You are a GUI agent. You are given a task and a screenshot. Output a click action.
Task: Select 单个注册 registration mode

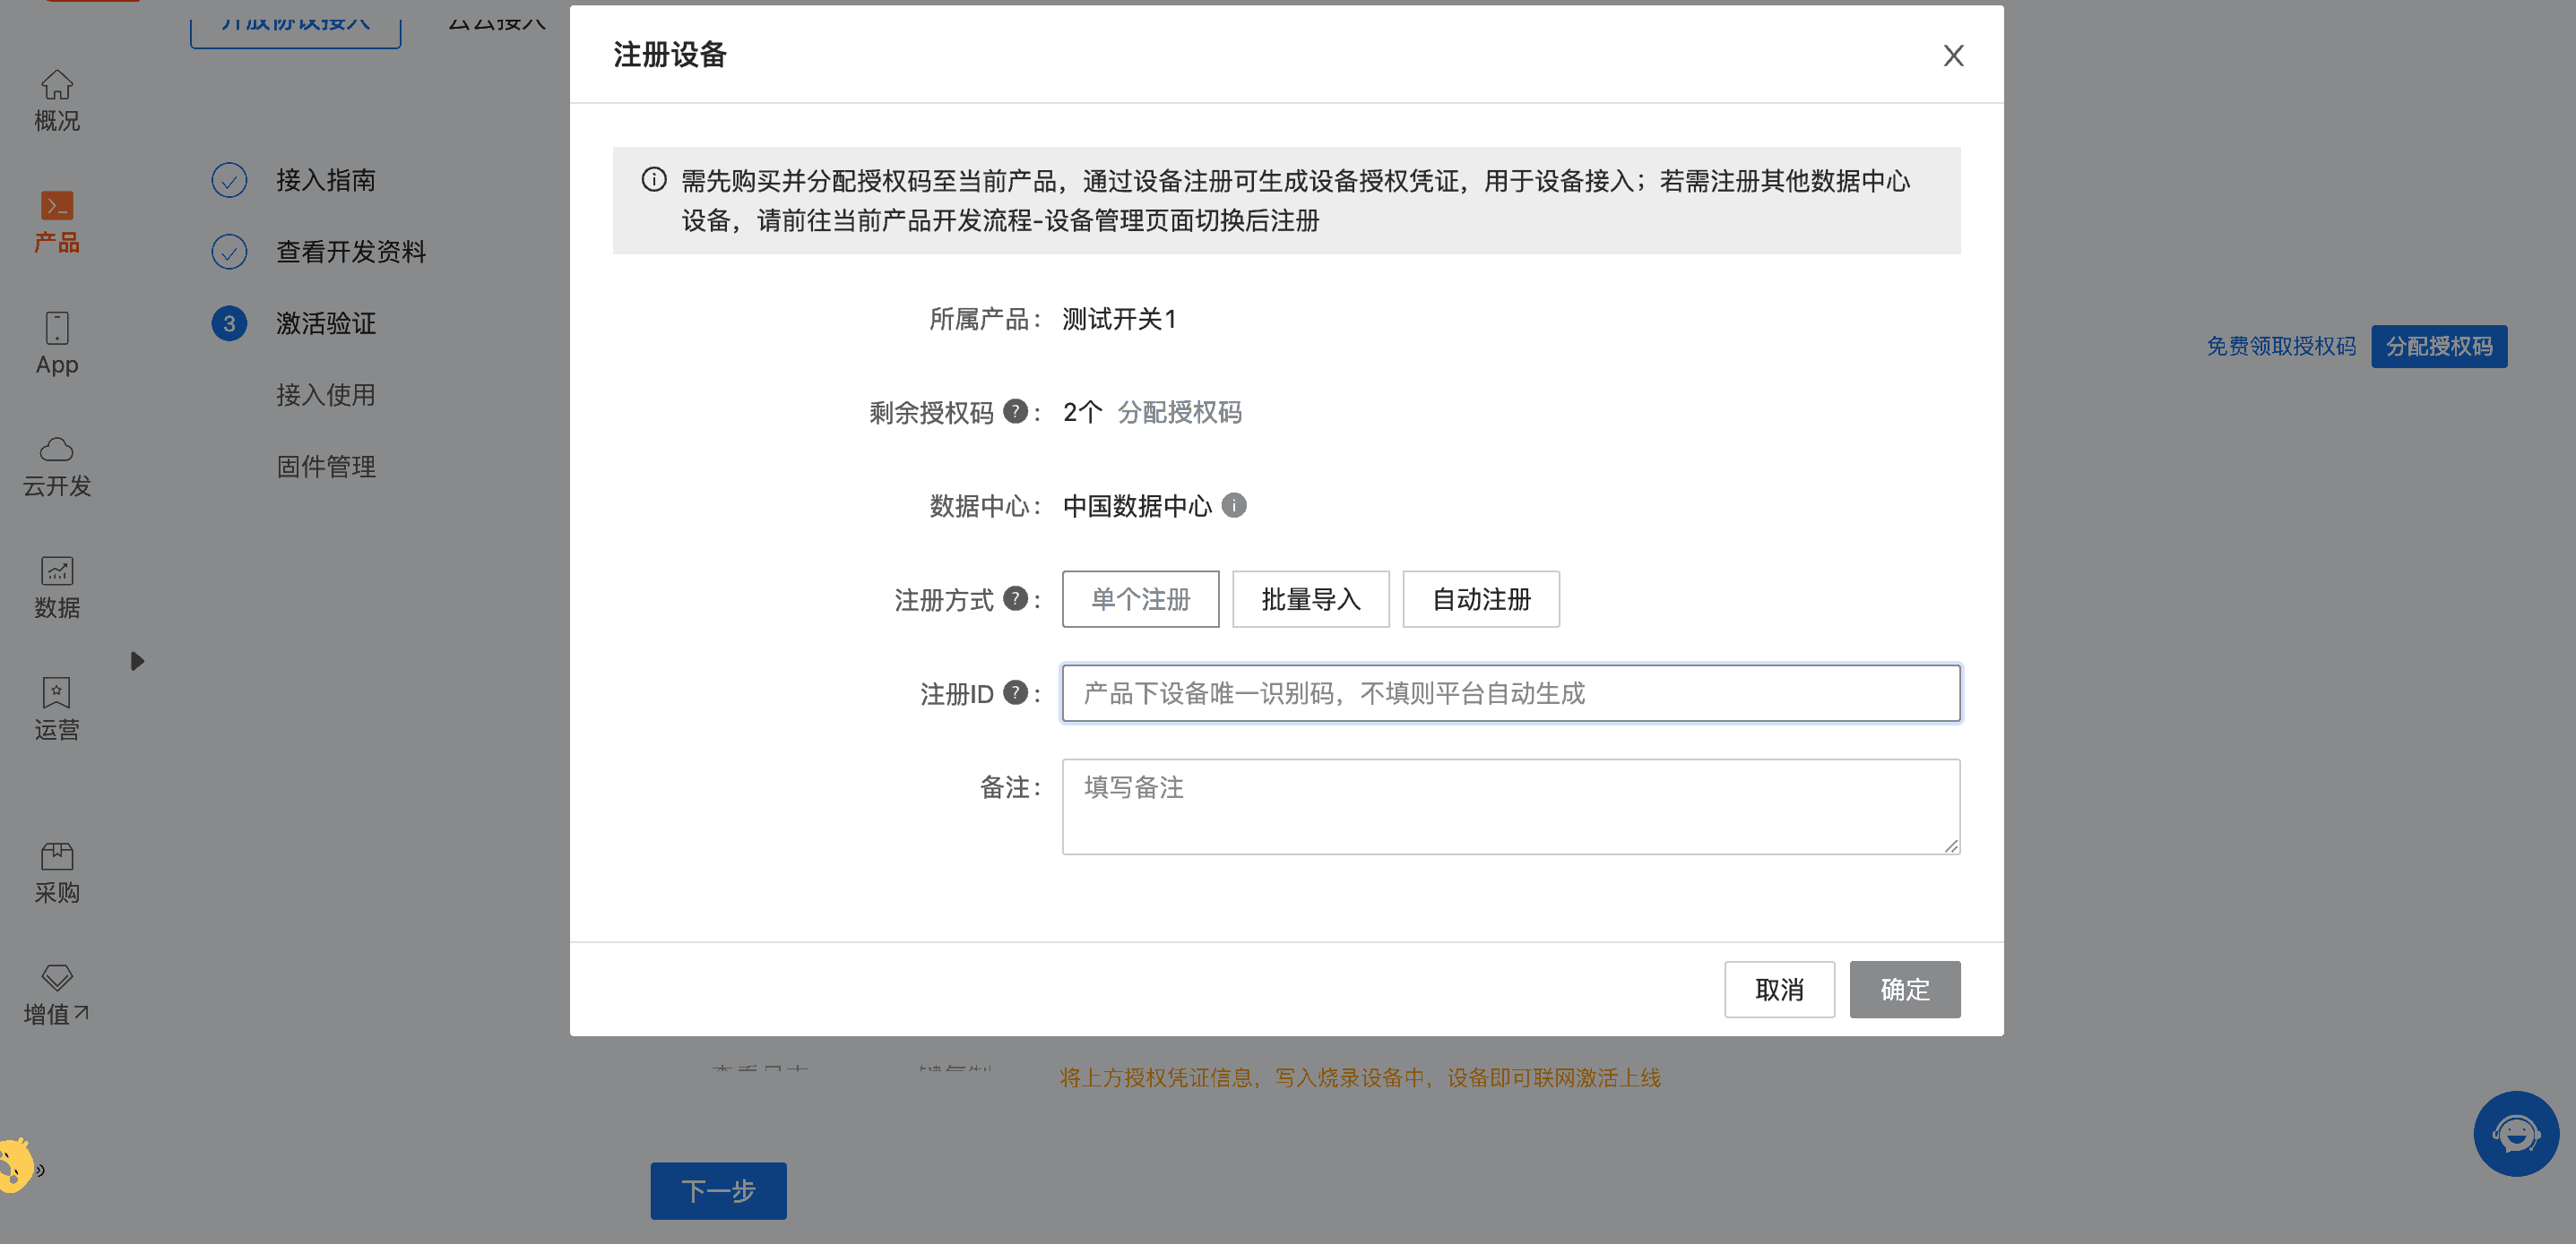[x=1140, y=598]
